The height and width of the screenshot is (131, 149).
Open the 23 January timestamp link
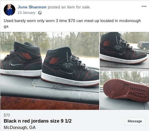[x=26, y=13]
